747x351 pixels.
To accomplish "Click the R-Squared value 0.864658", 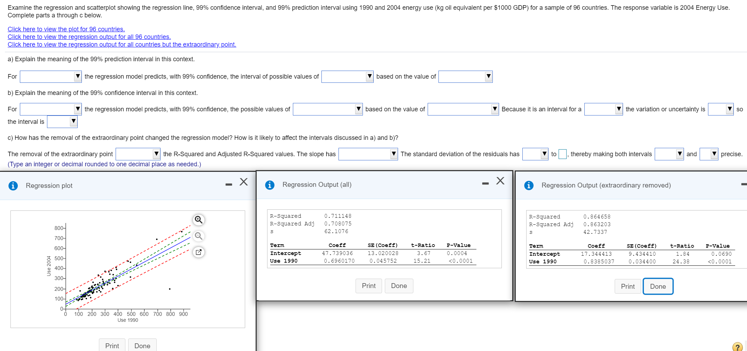I will 597,217.
